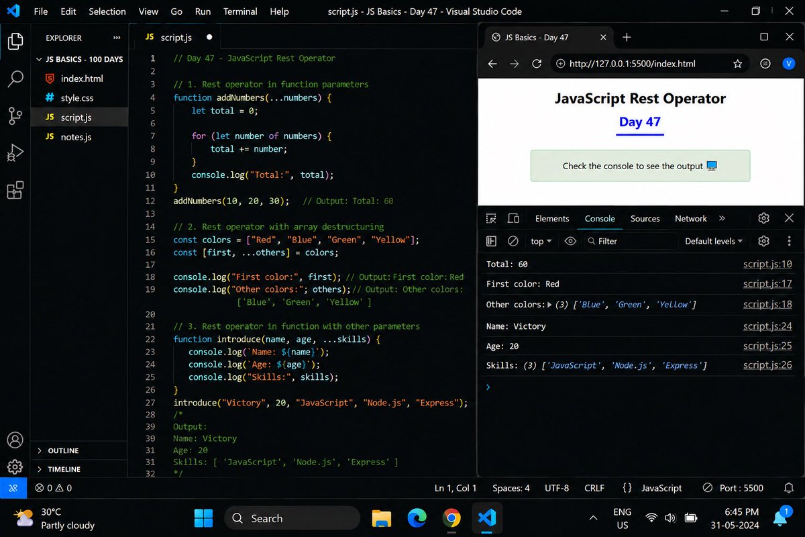The height and width of the screenshot is (537, 805).
Task: Reload the browser page
Action: (x=537, y=64)
